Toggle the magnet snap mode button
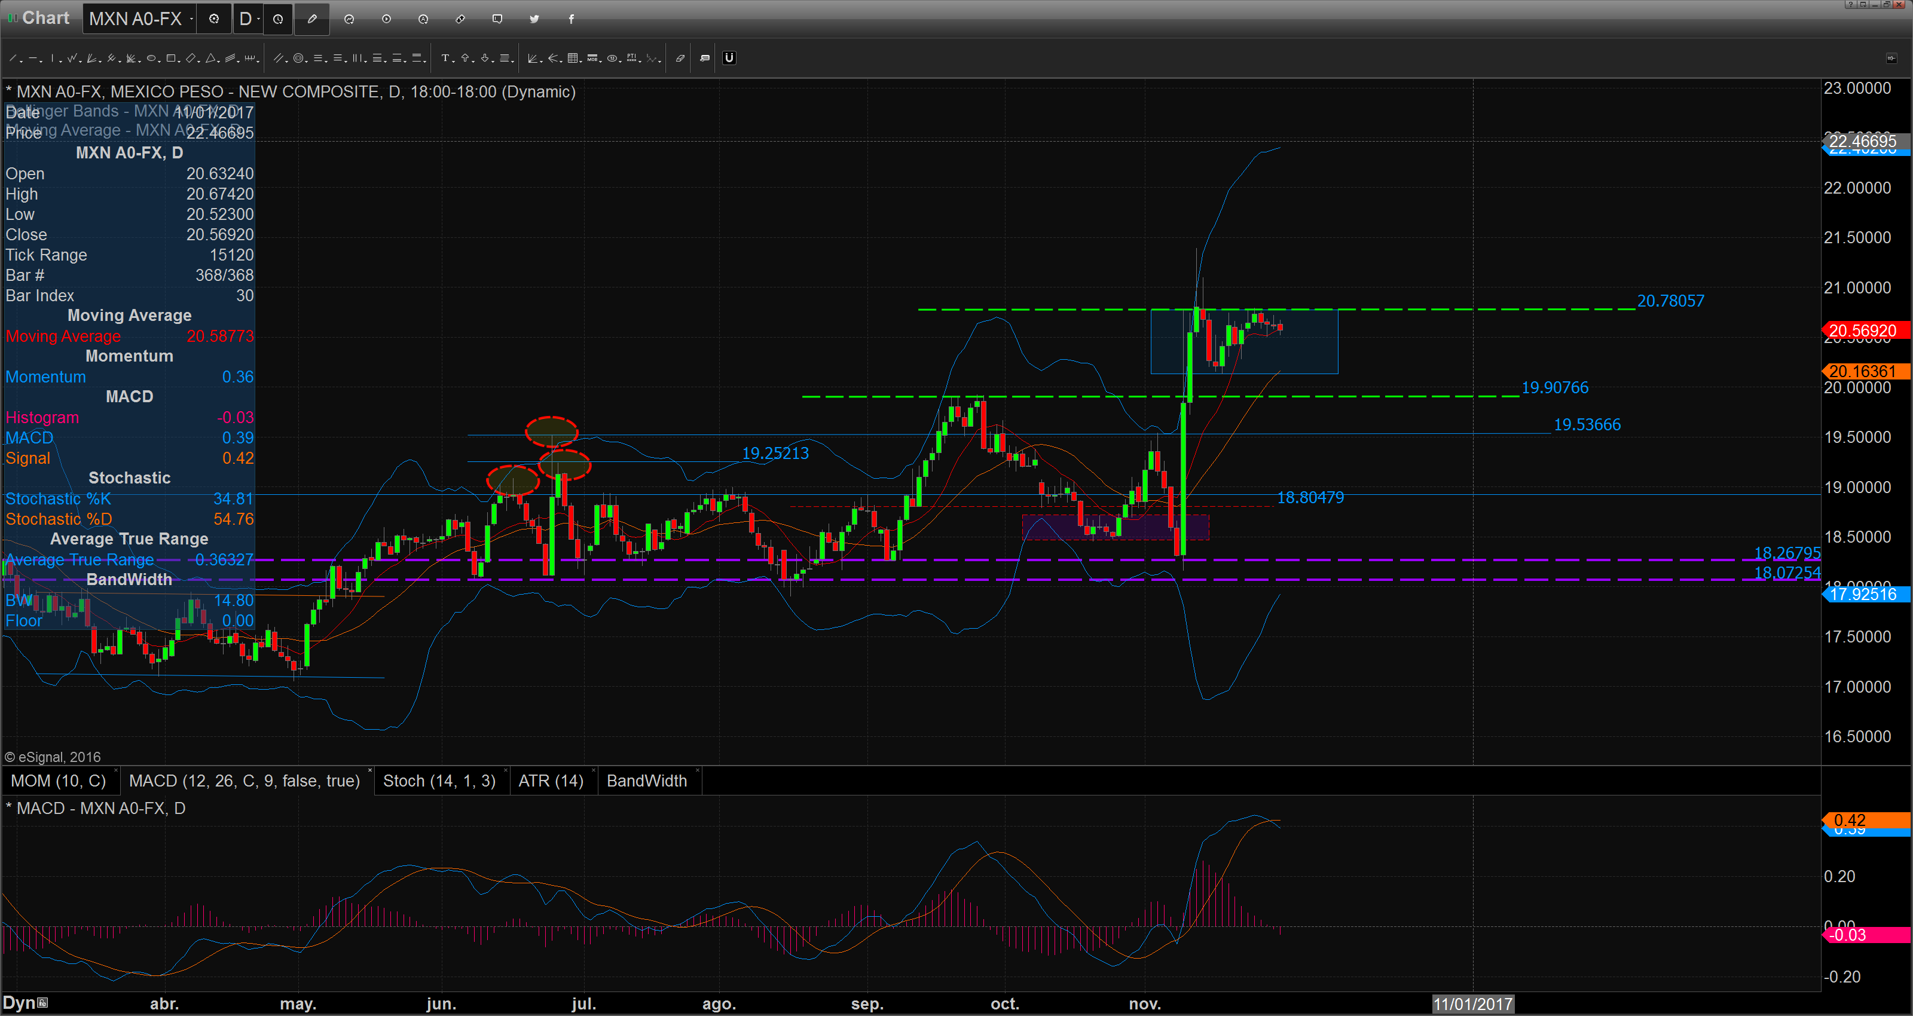 tap(729, 58)
